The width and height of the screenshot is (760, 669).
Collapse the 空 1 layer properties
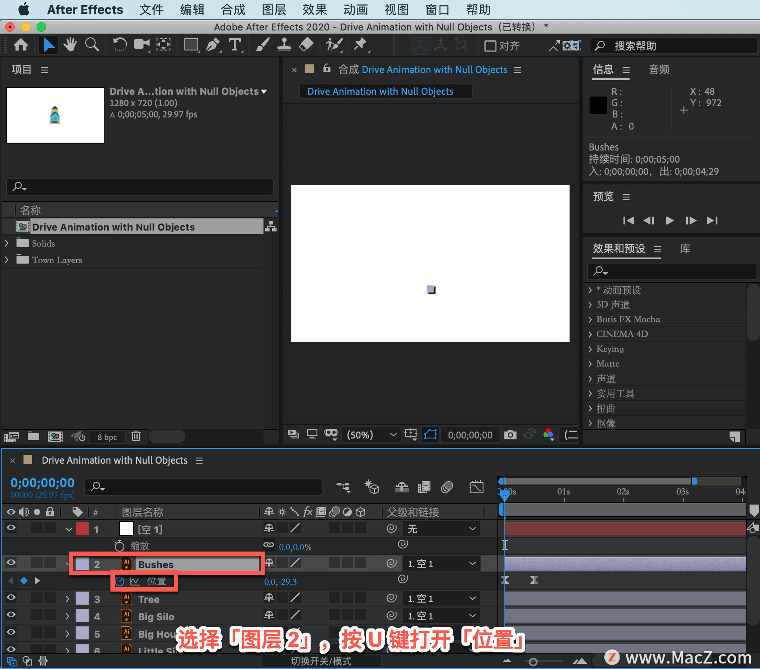click(x=69, y=529)
